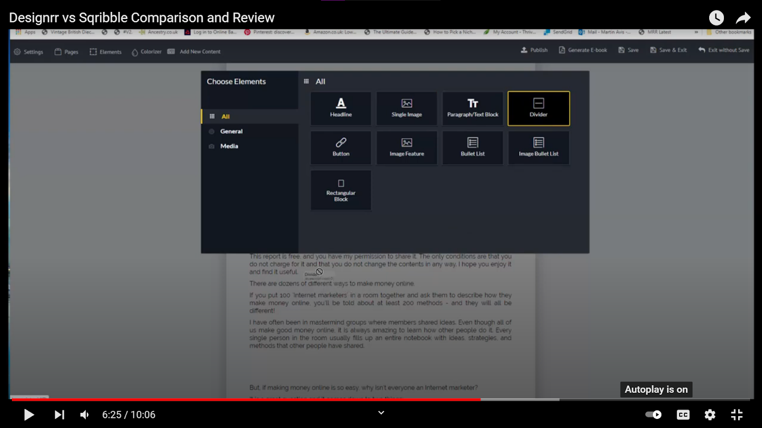Viewport: 762px width, 428px height.
Task: Select the Rectangular Block element tile
Action: [x=341, y=190]
